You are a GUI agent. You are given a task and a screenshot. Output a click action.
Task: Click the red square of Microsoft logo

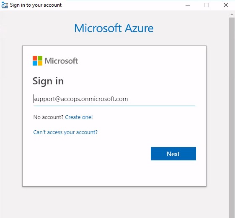pos(35,58)
